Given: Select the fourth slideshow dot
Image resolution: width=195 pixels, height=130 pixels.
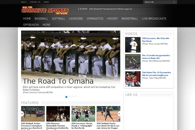Looking at the screenshot, I should click(75, 97).
